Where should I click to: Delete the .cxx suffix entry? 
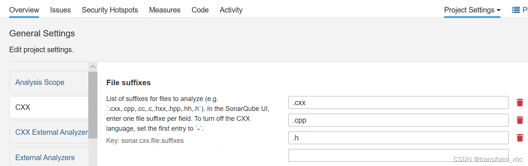pos(520,102)
